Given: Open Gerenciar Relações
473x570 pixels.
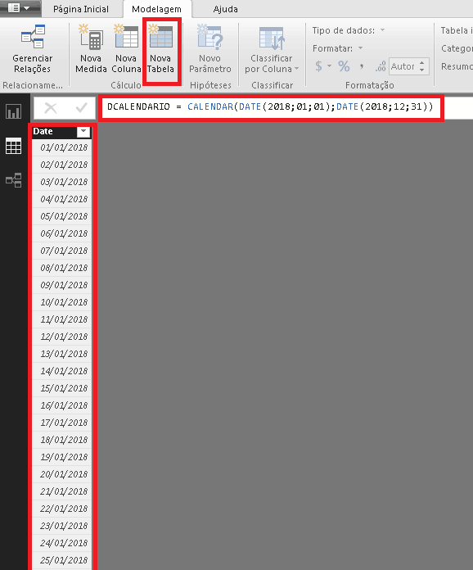Looking at the screenshot, I should (x=33, y=49).
